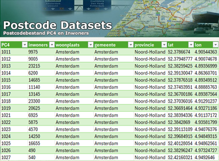The height and width of the screenshot is (161, 219).
Task: Click inwoners value 23215
Action: click(34, 66)
